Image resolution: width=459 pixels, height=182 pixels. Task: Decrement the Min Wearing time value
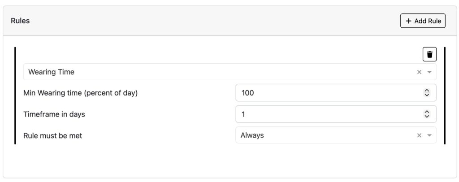[427, 95]
